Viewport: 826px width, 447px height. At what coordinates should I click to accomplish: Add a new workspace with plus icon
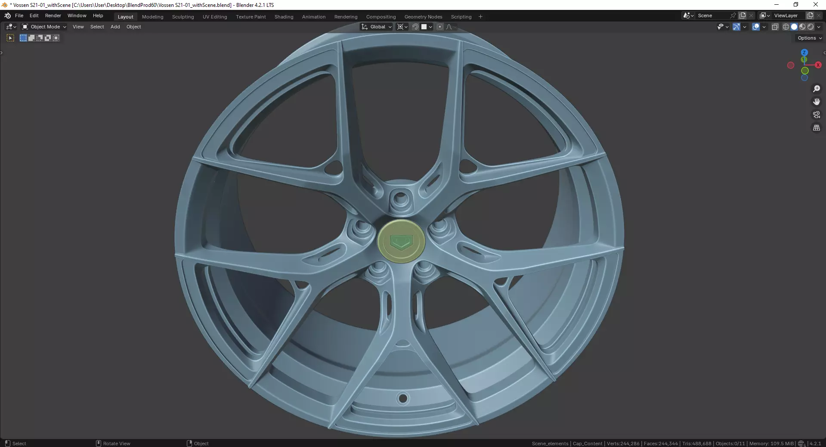(x=481, y=17)
